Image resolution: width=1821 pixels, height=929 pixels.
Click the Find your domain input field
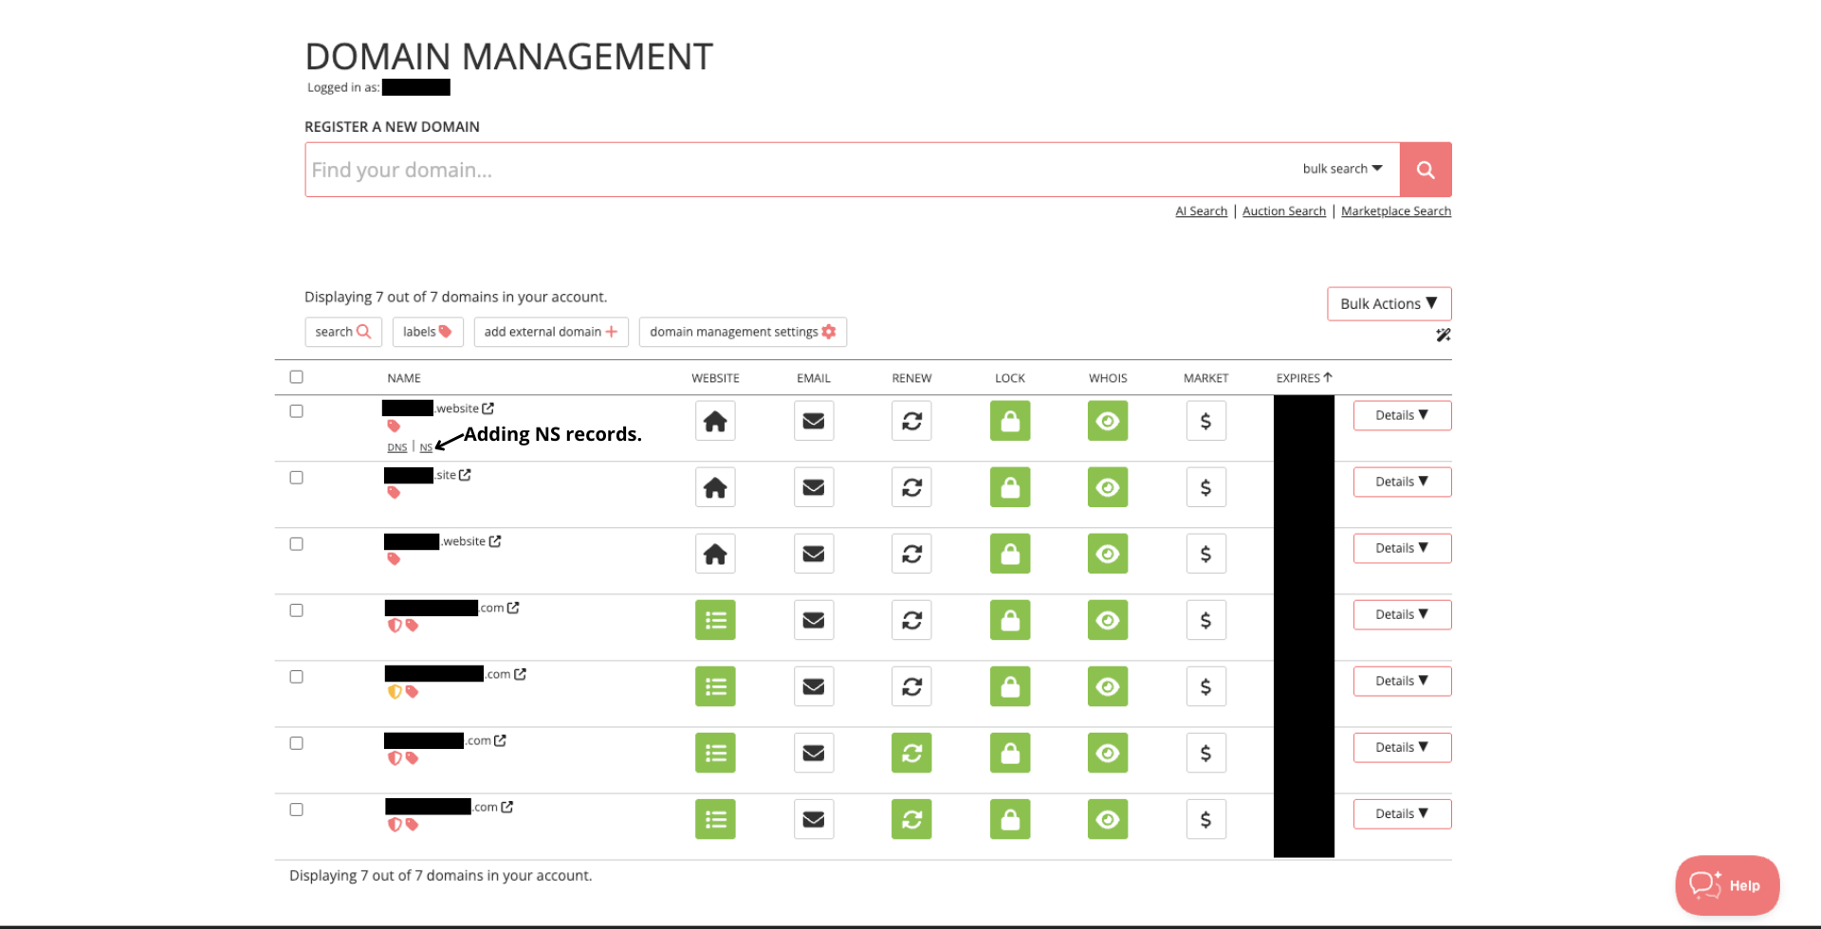click(797, 170)
